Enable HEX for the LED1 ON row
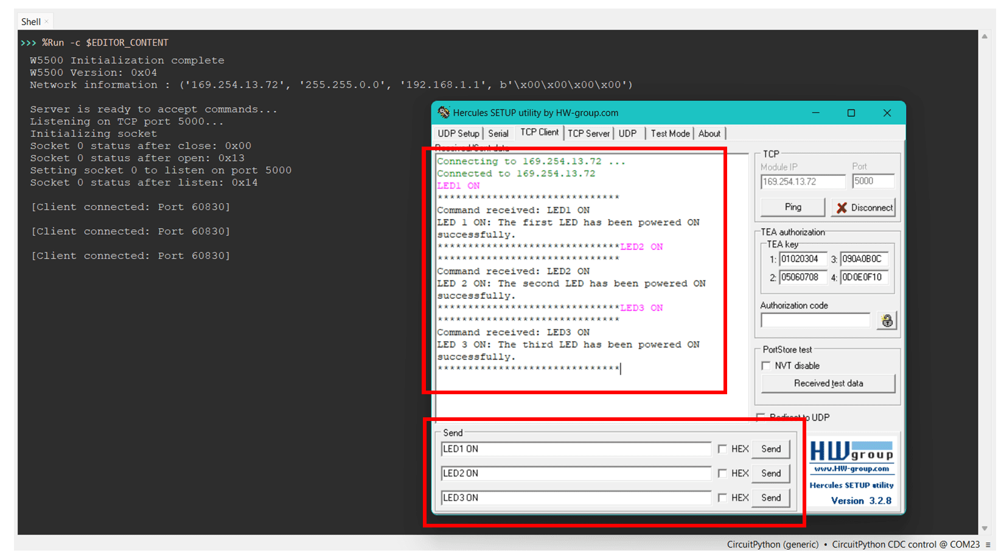The width and height of the screenshot is (1004, 553). pos(722,449)
